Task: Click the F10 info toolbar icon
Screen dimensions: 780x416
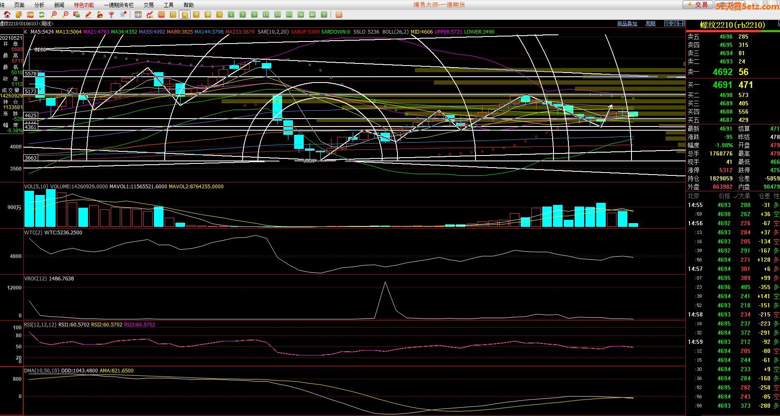Action: point(30,15)
